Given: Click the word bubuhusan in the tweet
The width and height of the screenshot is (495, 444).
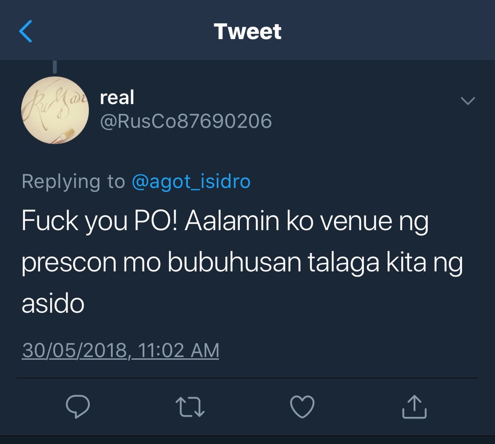Looking at the screenshot, I should tap(234, 262).
